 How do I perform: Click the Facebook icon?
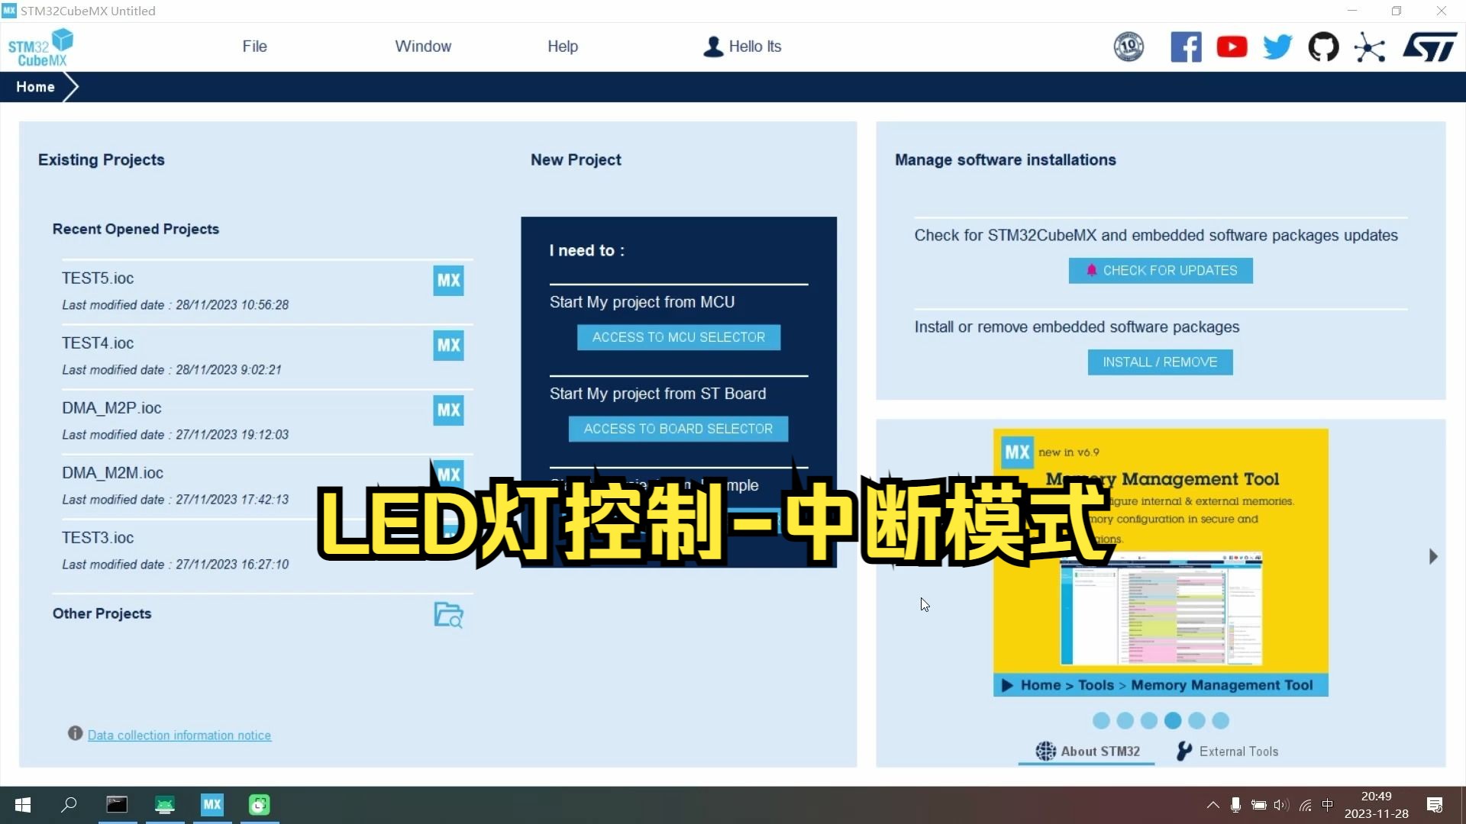(1186, 47)
